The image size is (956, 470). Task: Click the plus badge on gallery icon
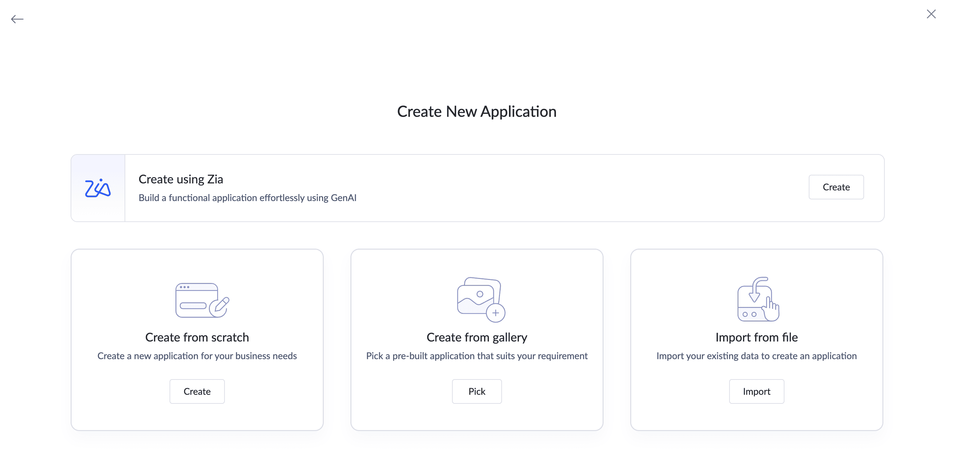(x=495, y=313)
